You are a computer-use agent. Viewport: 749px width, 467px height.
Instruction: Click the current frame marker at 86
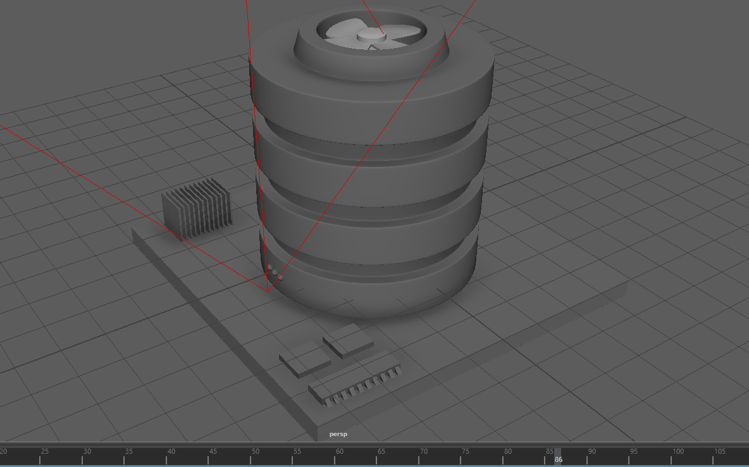[558, 456]
